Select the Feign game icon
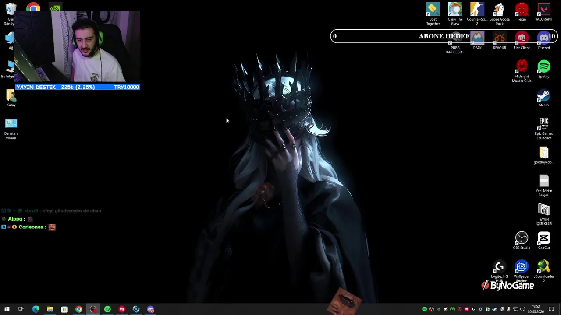Image resolution: width=561 pixels, height=315 pixels. 522,12
